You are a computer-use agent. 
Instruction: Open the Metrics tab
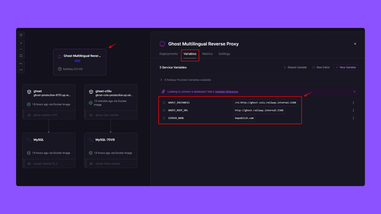coord(207,54)
